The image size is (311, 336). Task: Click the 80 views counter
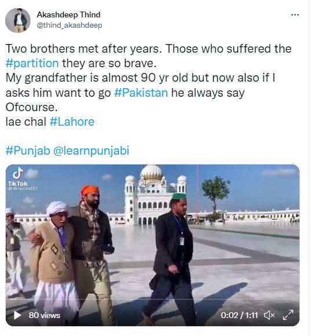tap(45, 315)
